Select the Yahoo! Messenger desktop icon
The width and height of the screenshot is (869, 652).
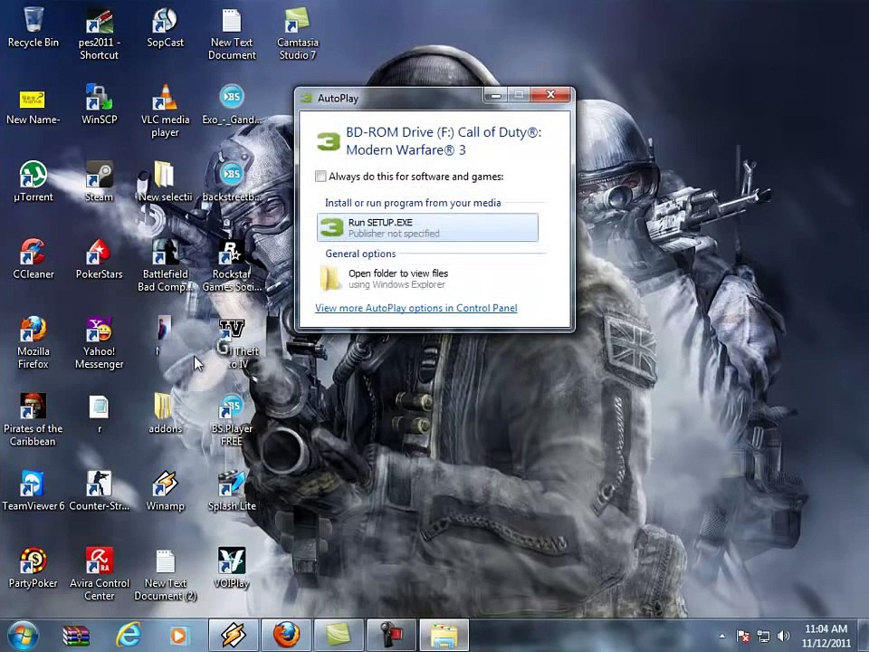(x=100, y=342)
